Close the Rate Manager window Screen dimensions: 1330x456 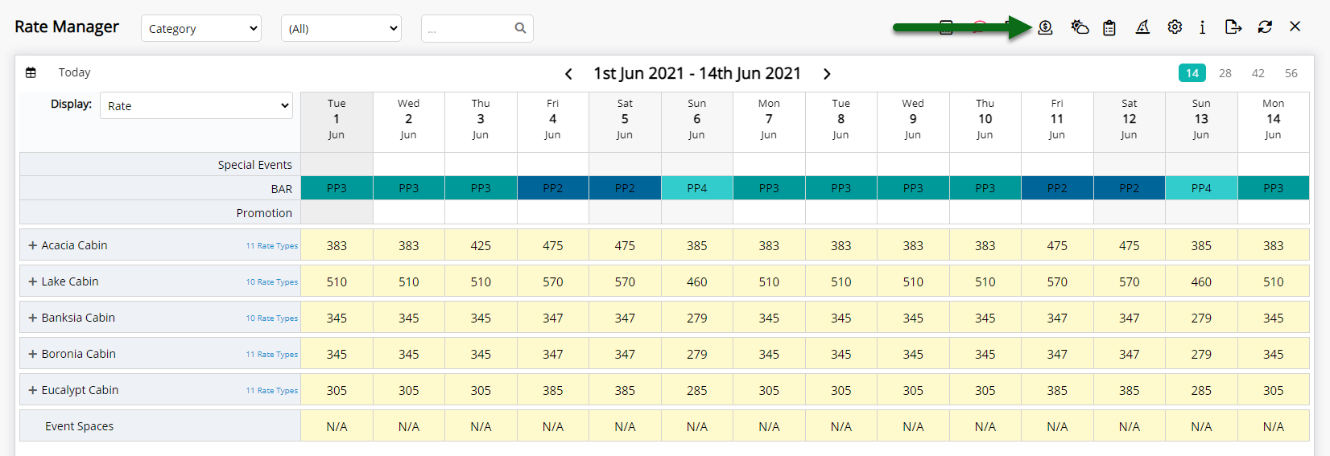pos(1295,27)
